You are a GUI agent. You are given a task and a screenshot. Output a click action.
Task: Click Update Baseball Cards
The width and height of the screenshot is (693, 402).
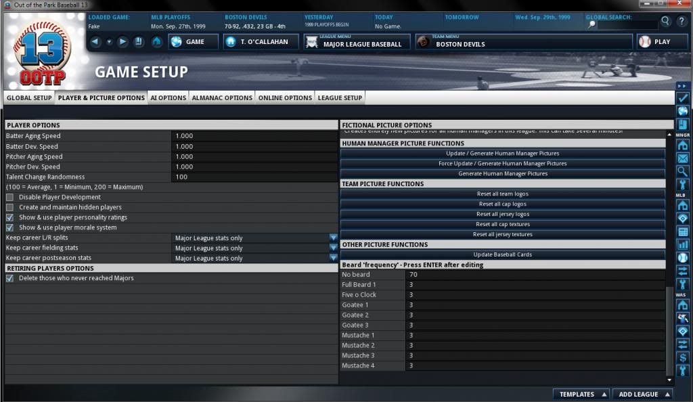pyautogui.click(x=503, y=254)
